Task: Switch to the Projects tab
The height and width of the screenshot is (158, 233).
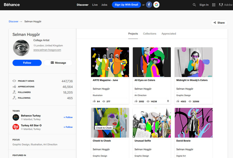Action: pos(133,34)
